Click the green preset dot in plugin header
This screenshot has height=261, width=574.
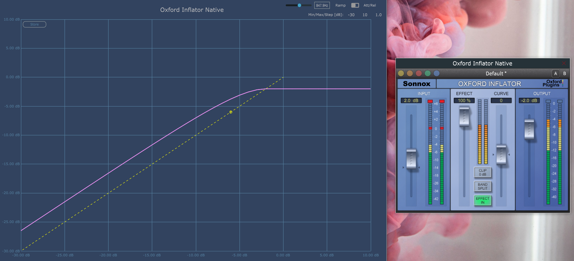[x=428, y=73]
